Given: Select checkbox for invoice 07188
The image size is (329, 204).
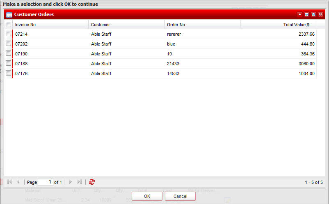Looking at the screenshot, I should [x=9, y=64].
